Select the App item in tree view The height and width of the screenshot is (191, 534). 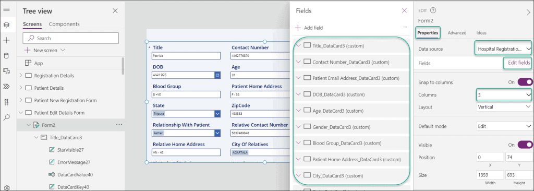(x=39, y=64)
